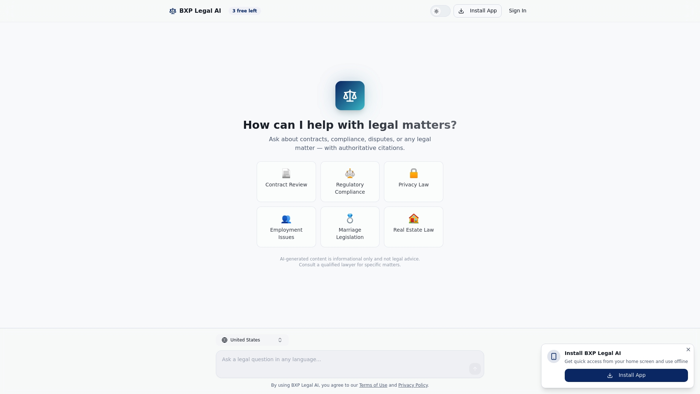Choose the Real Estate Law house card
The height and width of the screenshot is (394, 700).
413,227
